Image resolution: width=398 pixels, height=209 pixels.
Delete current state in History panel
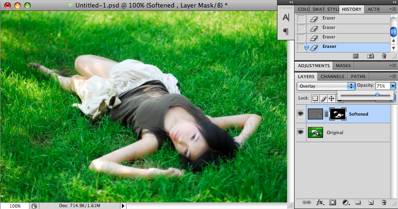(x=384, y=56)
